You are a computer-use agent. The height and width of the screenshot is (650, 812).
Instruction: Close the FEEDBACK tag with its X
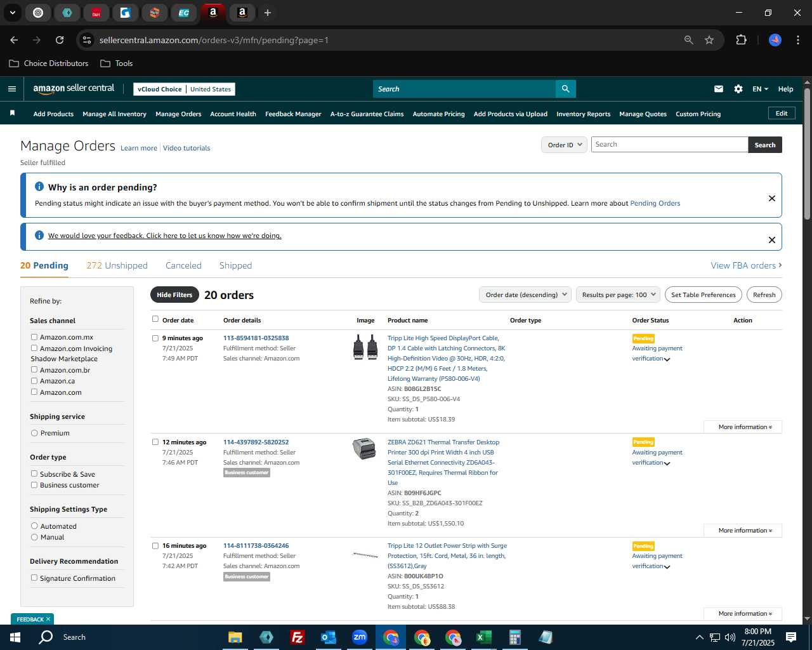48,619
